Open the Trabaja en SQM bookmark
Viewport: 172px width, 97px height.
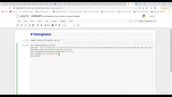pyautogui.click(x=158, y=12)
